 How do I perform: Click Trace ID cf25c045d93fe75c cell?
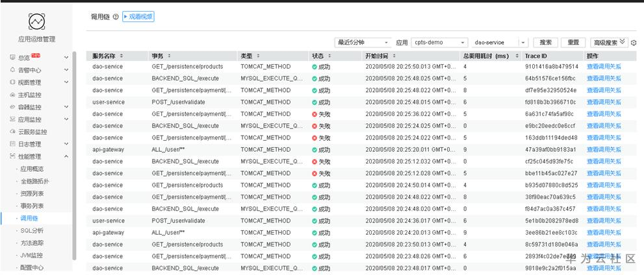tap(549, 161)
